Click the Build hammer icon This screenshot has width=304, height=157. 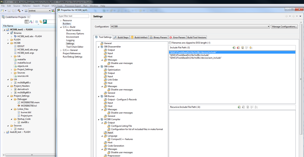[19, 11]
